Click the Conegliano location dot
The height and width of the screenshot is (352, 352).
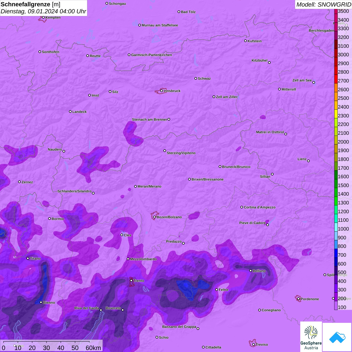pyautogui.click(x=259, y=310)
